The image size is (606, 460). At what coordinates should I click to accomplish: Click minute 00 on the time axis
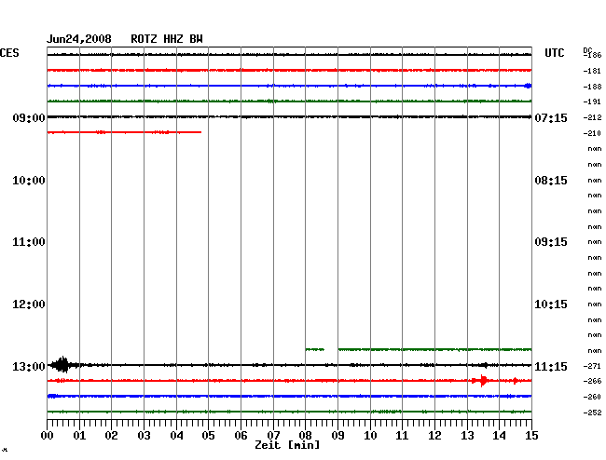[x=48, y=435]
